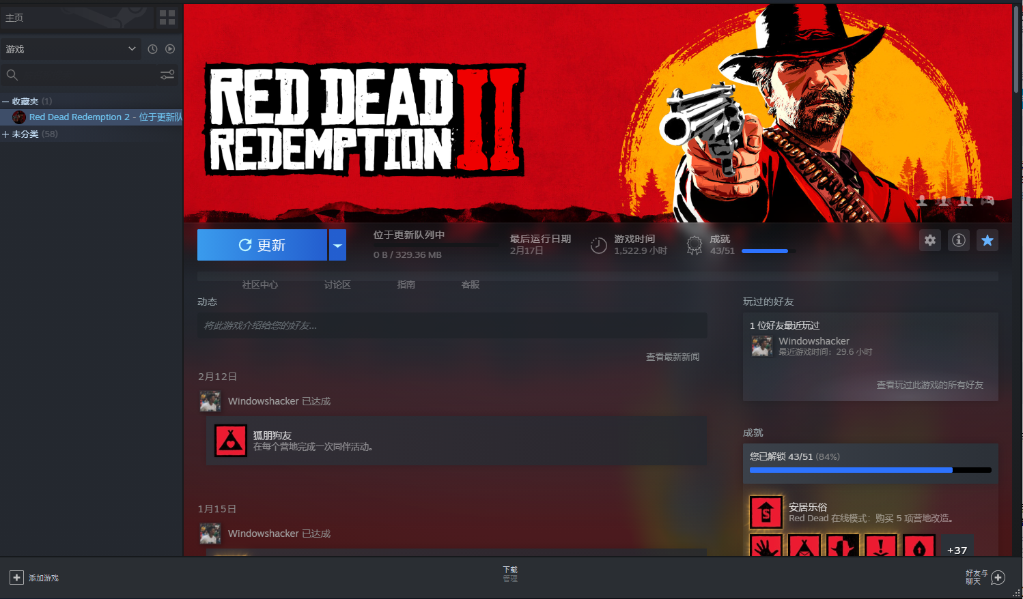
Task: Click the tent achievement icon in achievements row
Action: point(804,546)
